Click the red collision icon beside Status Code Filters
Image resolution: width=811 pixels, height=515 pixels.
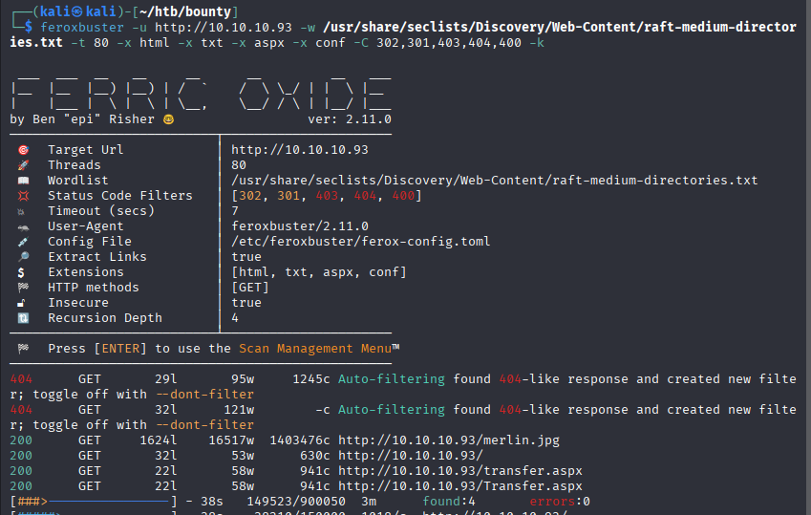[x=23, y=196]
